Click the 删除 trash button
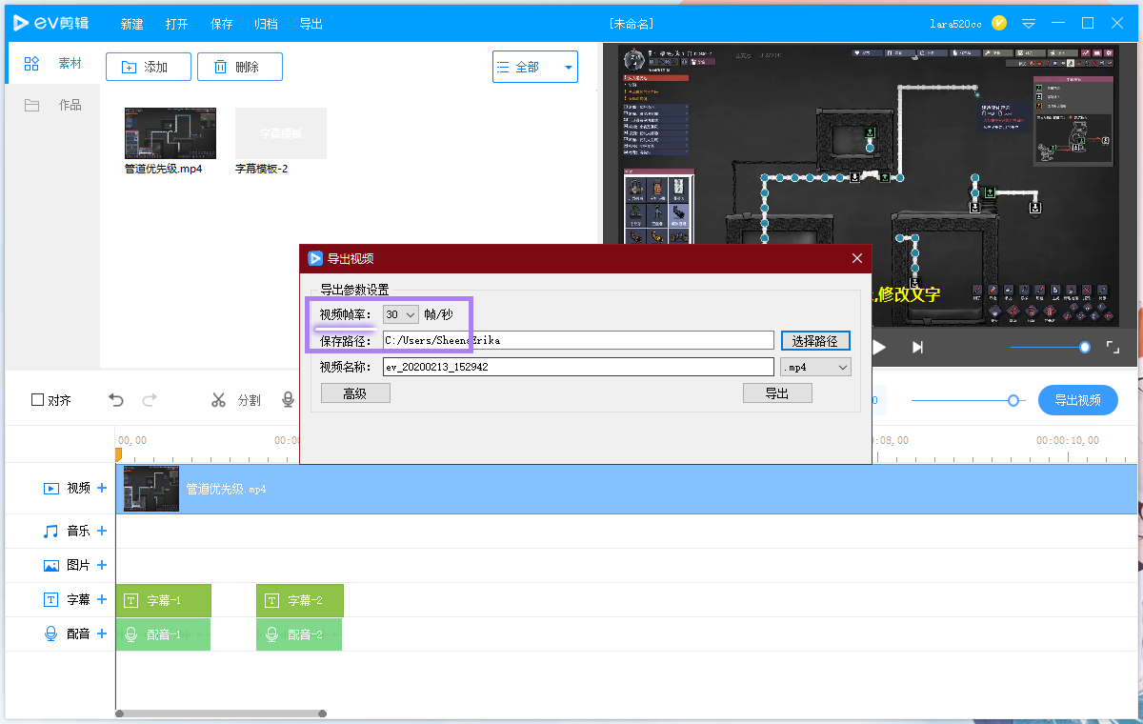The width and height of the screenshot is (1143, 724). click(239, 67)
